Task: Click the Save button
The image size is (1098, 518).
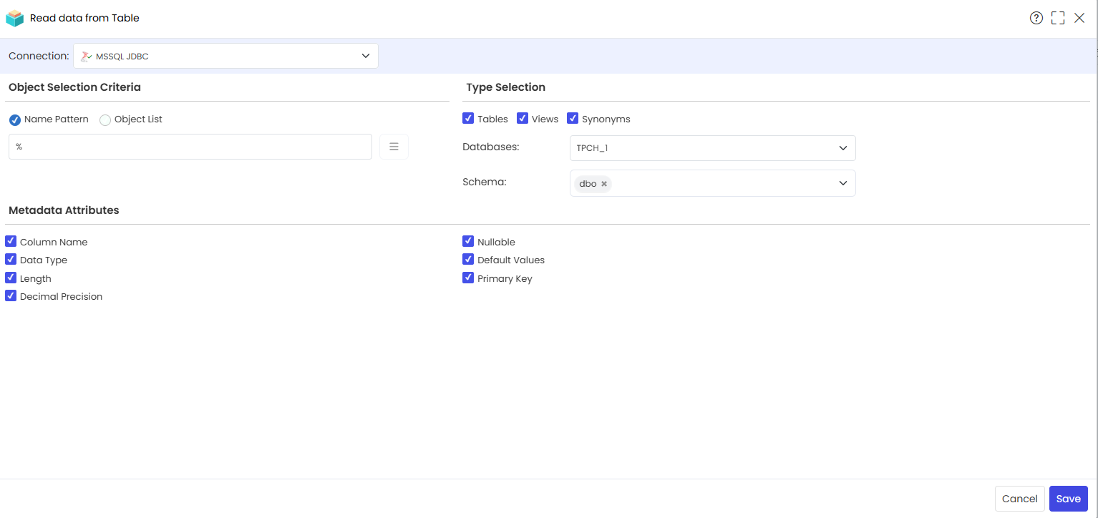Action: [x=1069, y=499]
